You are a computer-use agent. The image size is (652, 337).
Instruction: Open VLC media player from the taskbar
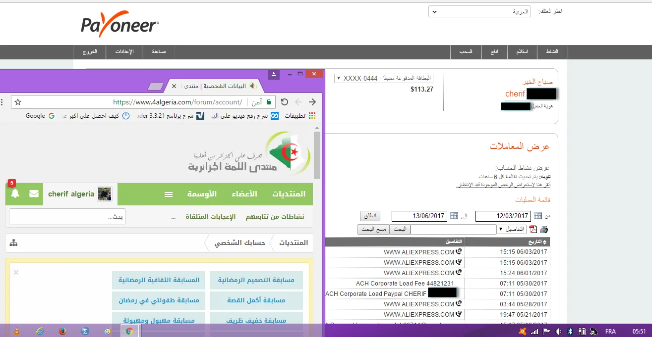point(16,331)
